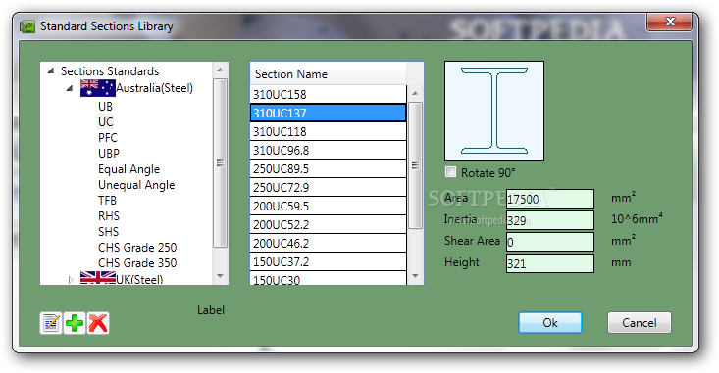Select section 310UC137
The width and height of the screenshot is (719, 373).
click(329, 113)
